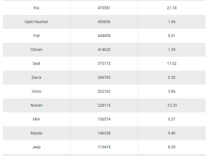Select the 262162 cell
The width and height of the screenshot is (210, 156).
(x=104, y=91)
